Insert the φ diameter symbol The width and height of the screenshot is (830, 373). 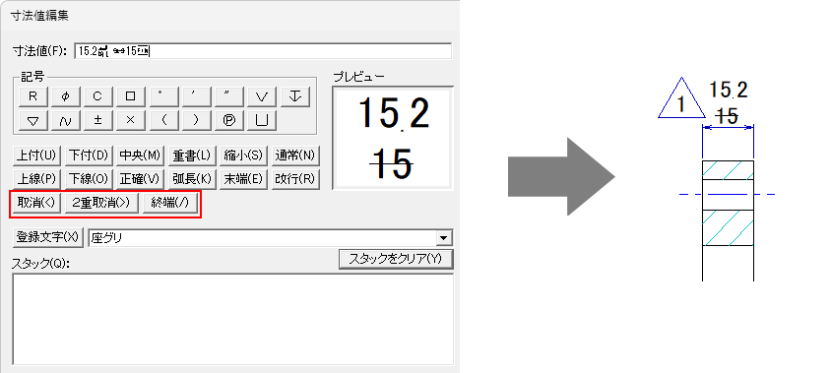click(66, 96)
